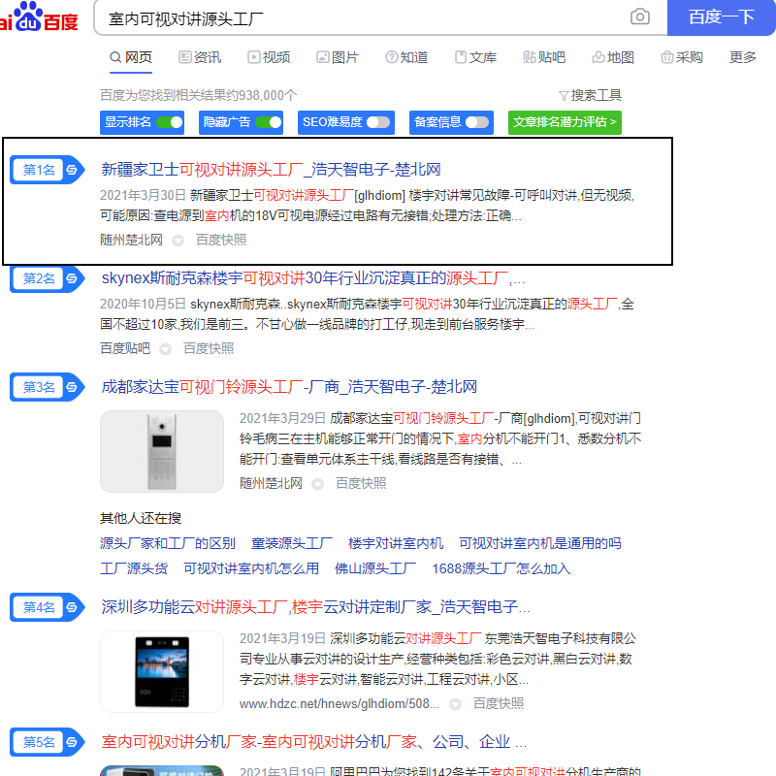
Task: Switch to the 文库 tab
Action: tap(475, 57)
